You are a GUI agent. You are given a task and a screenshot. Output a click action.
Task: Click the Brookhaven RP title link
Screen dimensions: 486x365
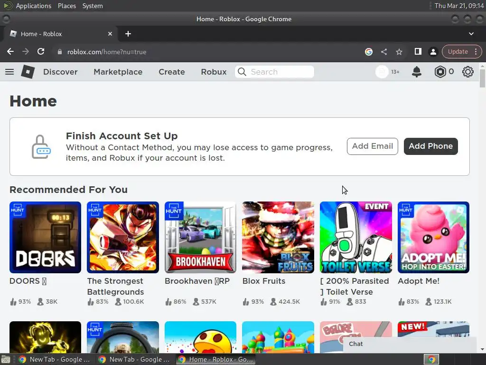pos(197,281)
